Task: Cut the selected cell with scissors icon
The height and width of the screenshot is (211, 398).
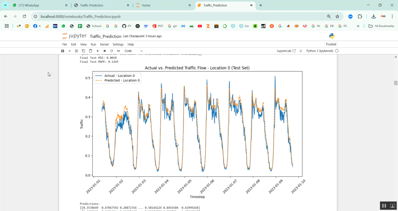Action: coord(77,51)
